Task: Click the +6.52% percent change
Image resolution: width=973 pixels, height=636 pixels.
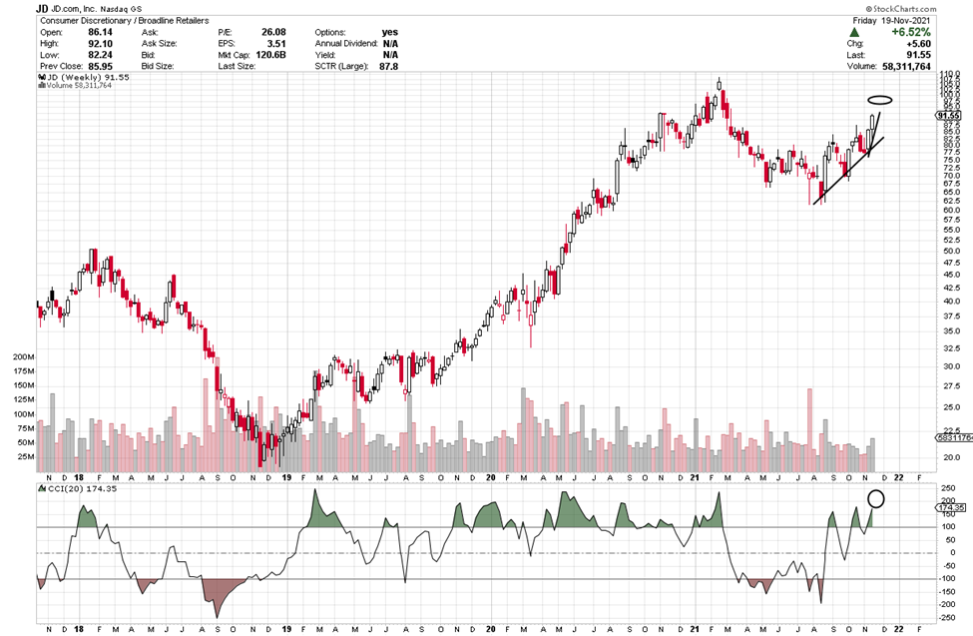Action: [911, 32]
